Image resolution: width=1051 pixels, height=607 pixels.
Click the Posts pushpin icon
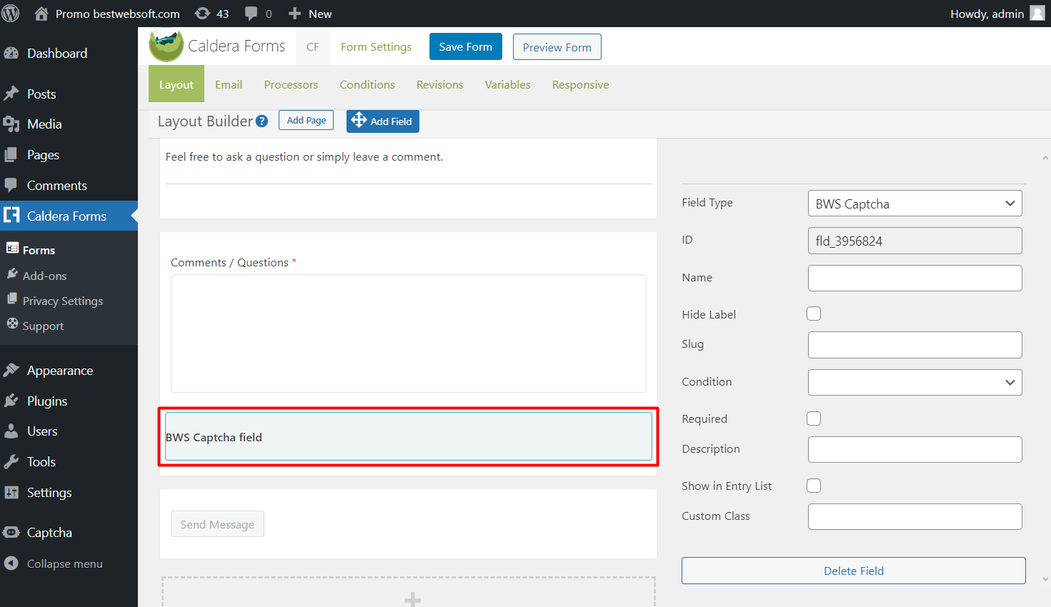tap(11, 94)
